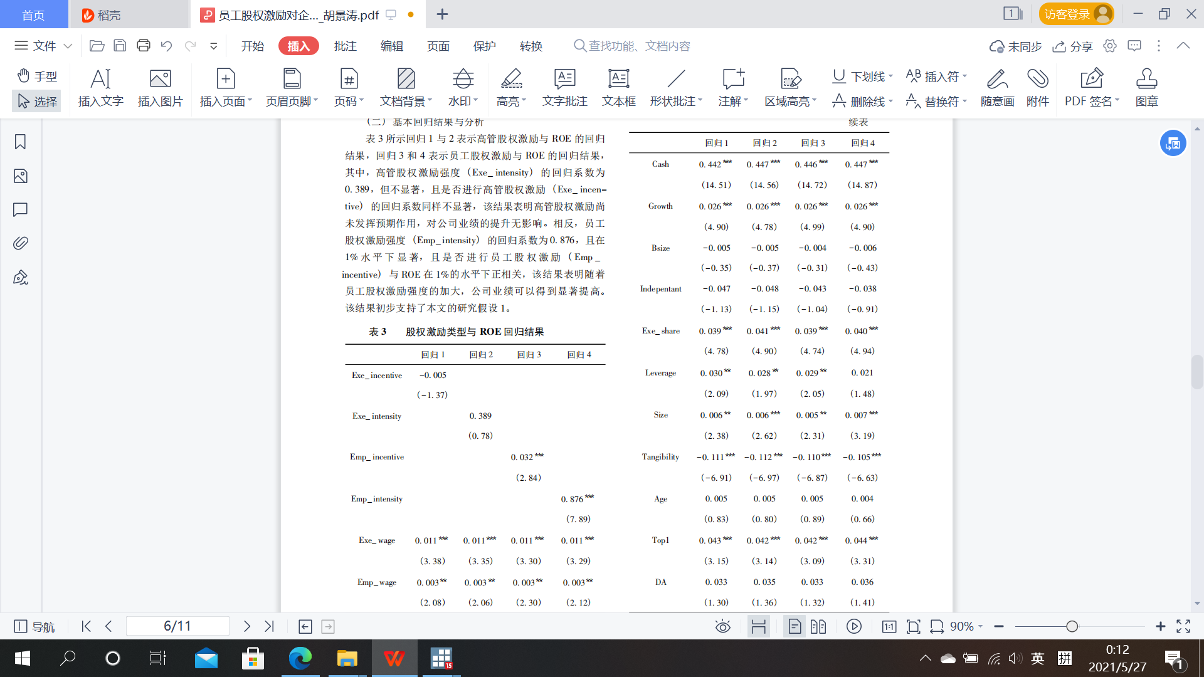Open the bookmark panel in sidebar
1204x677 pixels.
pos(20,142)
